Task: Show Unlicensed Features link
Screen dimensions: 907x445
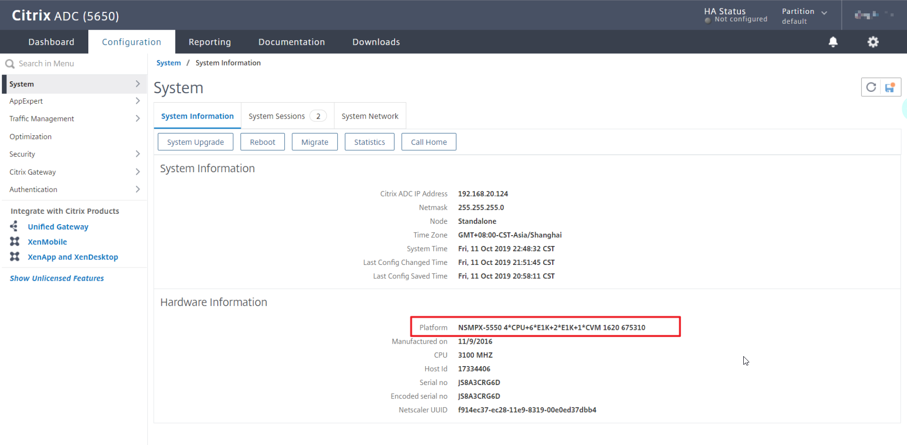Action: pos(57,278)
